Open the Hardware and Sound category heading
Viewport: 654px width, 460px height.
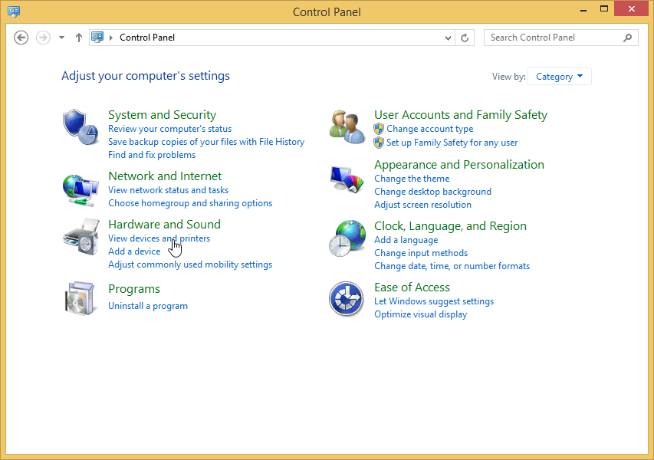coord(164,224)
